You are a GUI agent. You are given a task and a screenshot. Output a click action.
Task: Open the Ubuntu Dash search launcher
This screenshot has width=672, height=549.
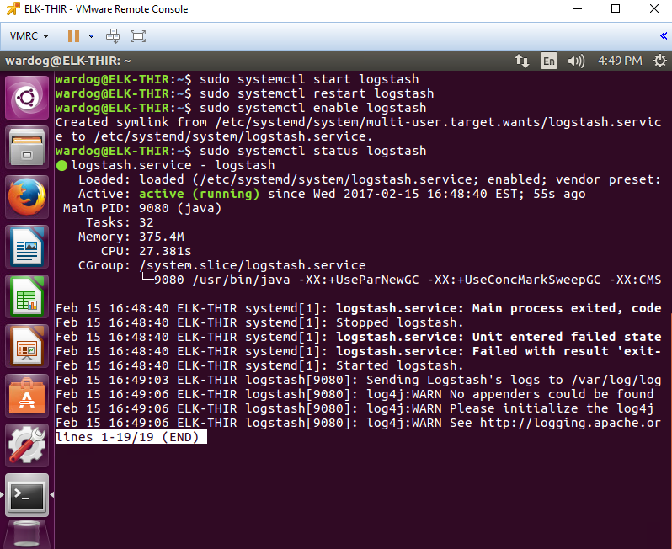coord(27,98)
